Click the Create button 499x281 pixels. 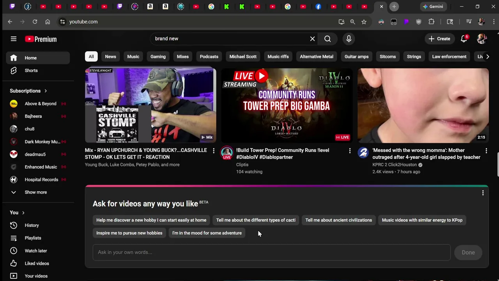439,39
